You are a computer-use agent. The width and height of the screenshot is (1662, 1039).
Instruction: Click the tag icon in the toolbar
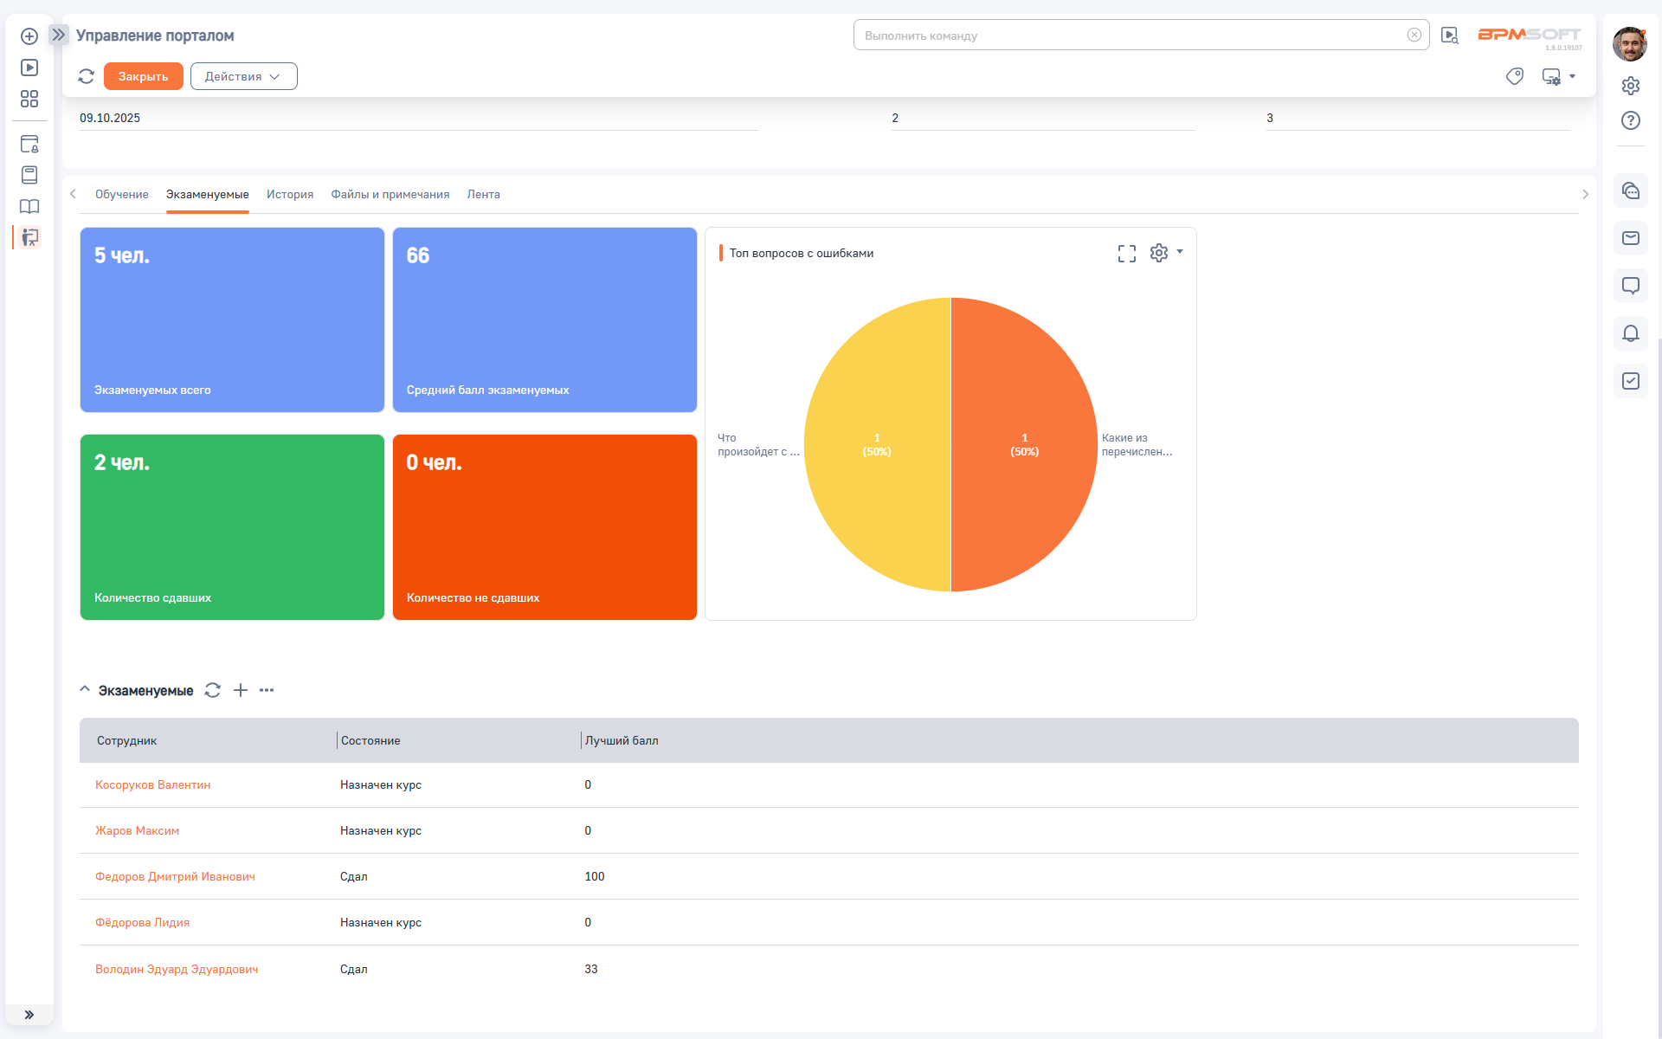tap(1514, 76)
